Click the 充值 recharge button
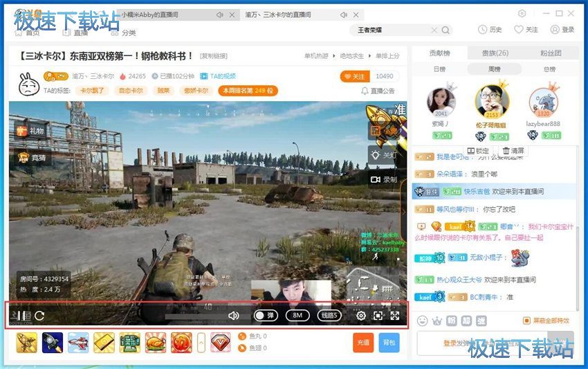This screenshot has width=588, height=369. pos(363,343)
